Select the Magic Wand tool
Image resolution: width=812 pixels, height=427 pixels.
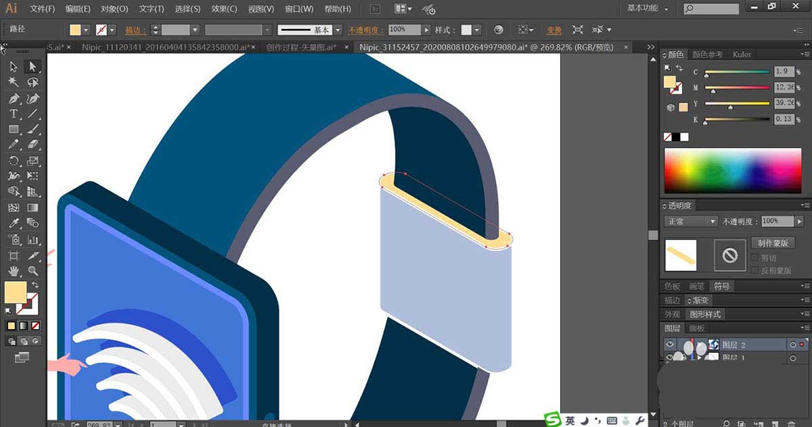point(13,82)
